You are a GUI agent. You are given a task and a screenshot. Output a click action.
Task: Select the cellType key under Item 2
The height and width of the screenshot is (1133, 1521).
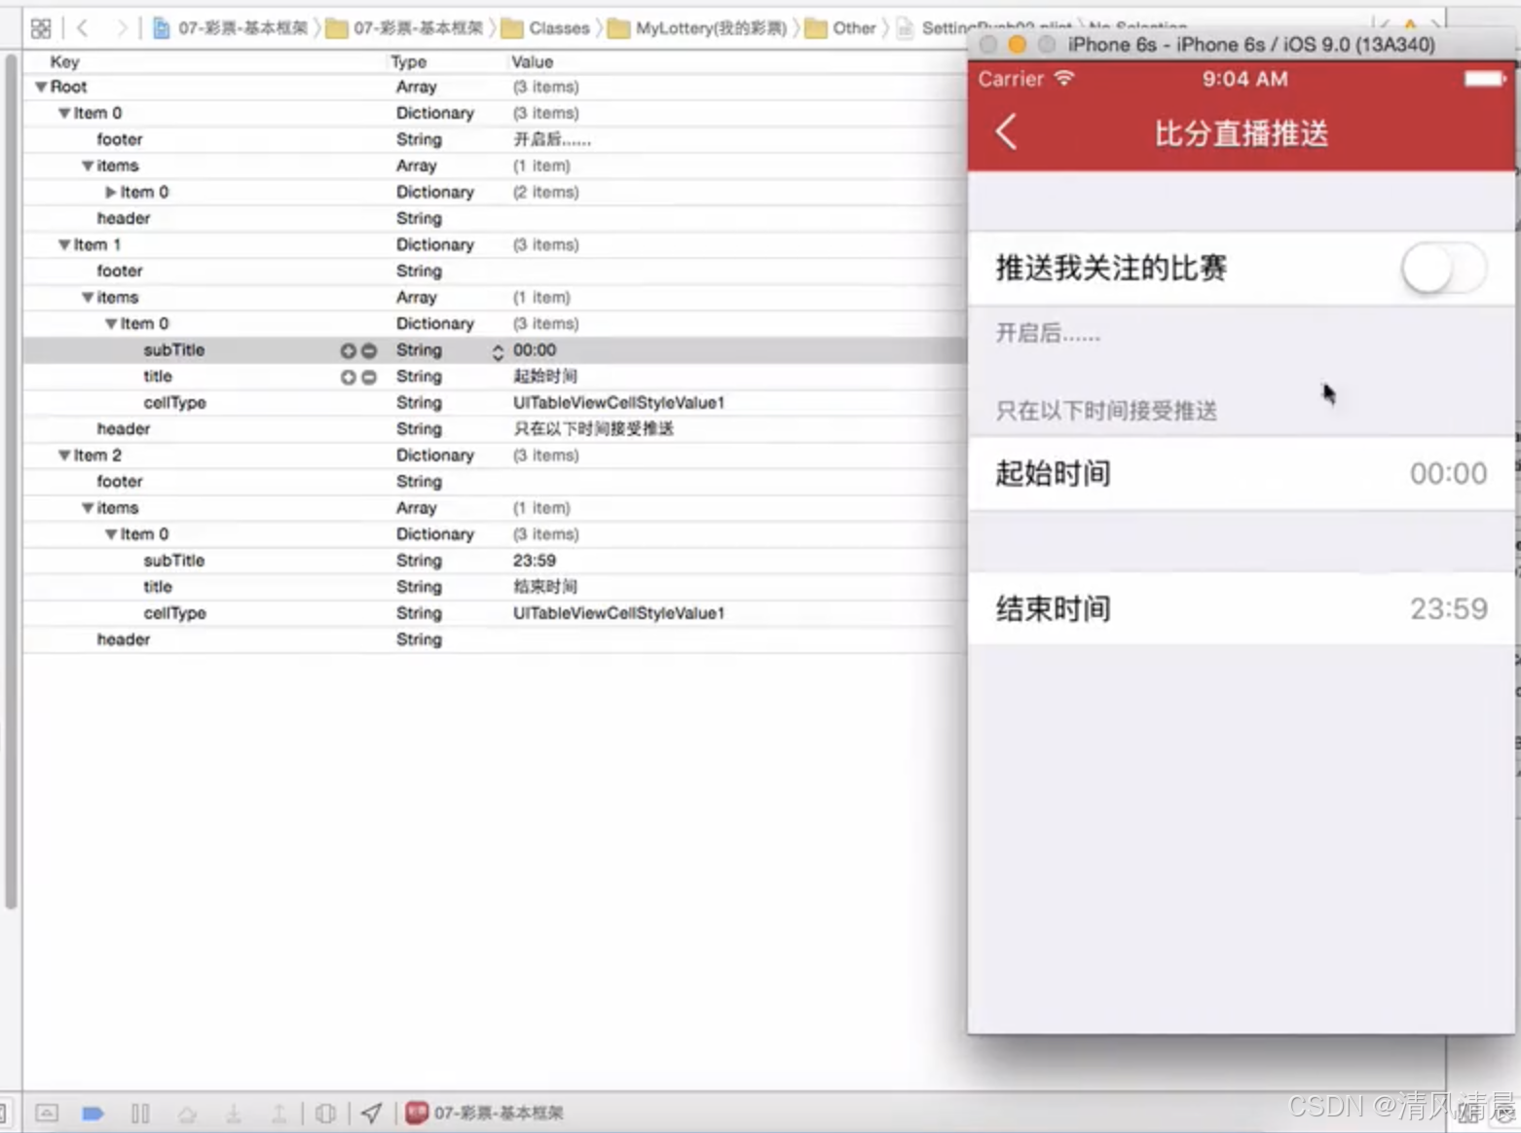coord(174,612)
